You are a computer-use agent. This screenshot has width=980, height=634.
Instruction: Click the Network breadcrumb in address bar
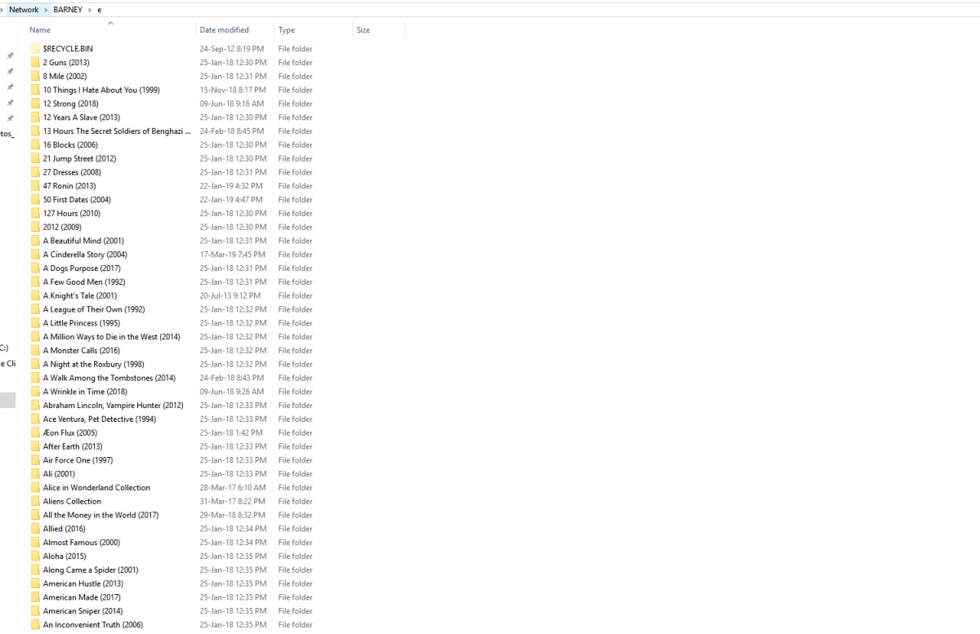[24, 10]
